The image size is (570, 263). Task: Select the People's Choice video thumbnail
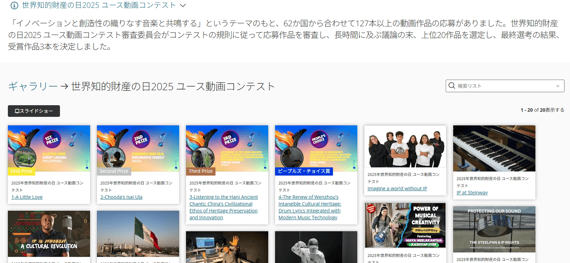tap(316, 148)
